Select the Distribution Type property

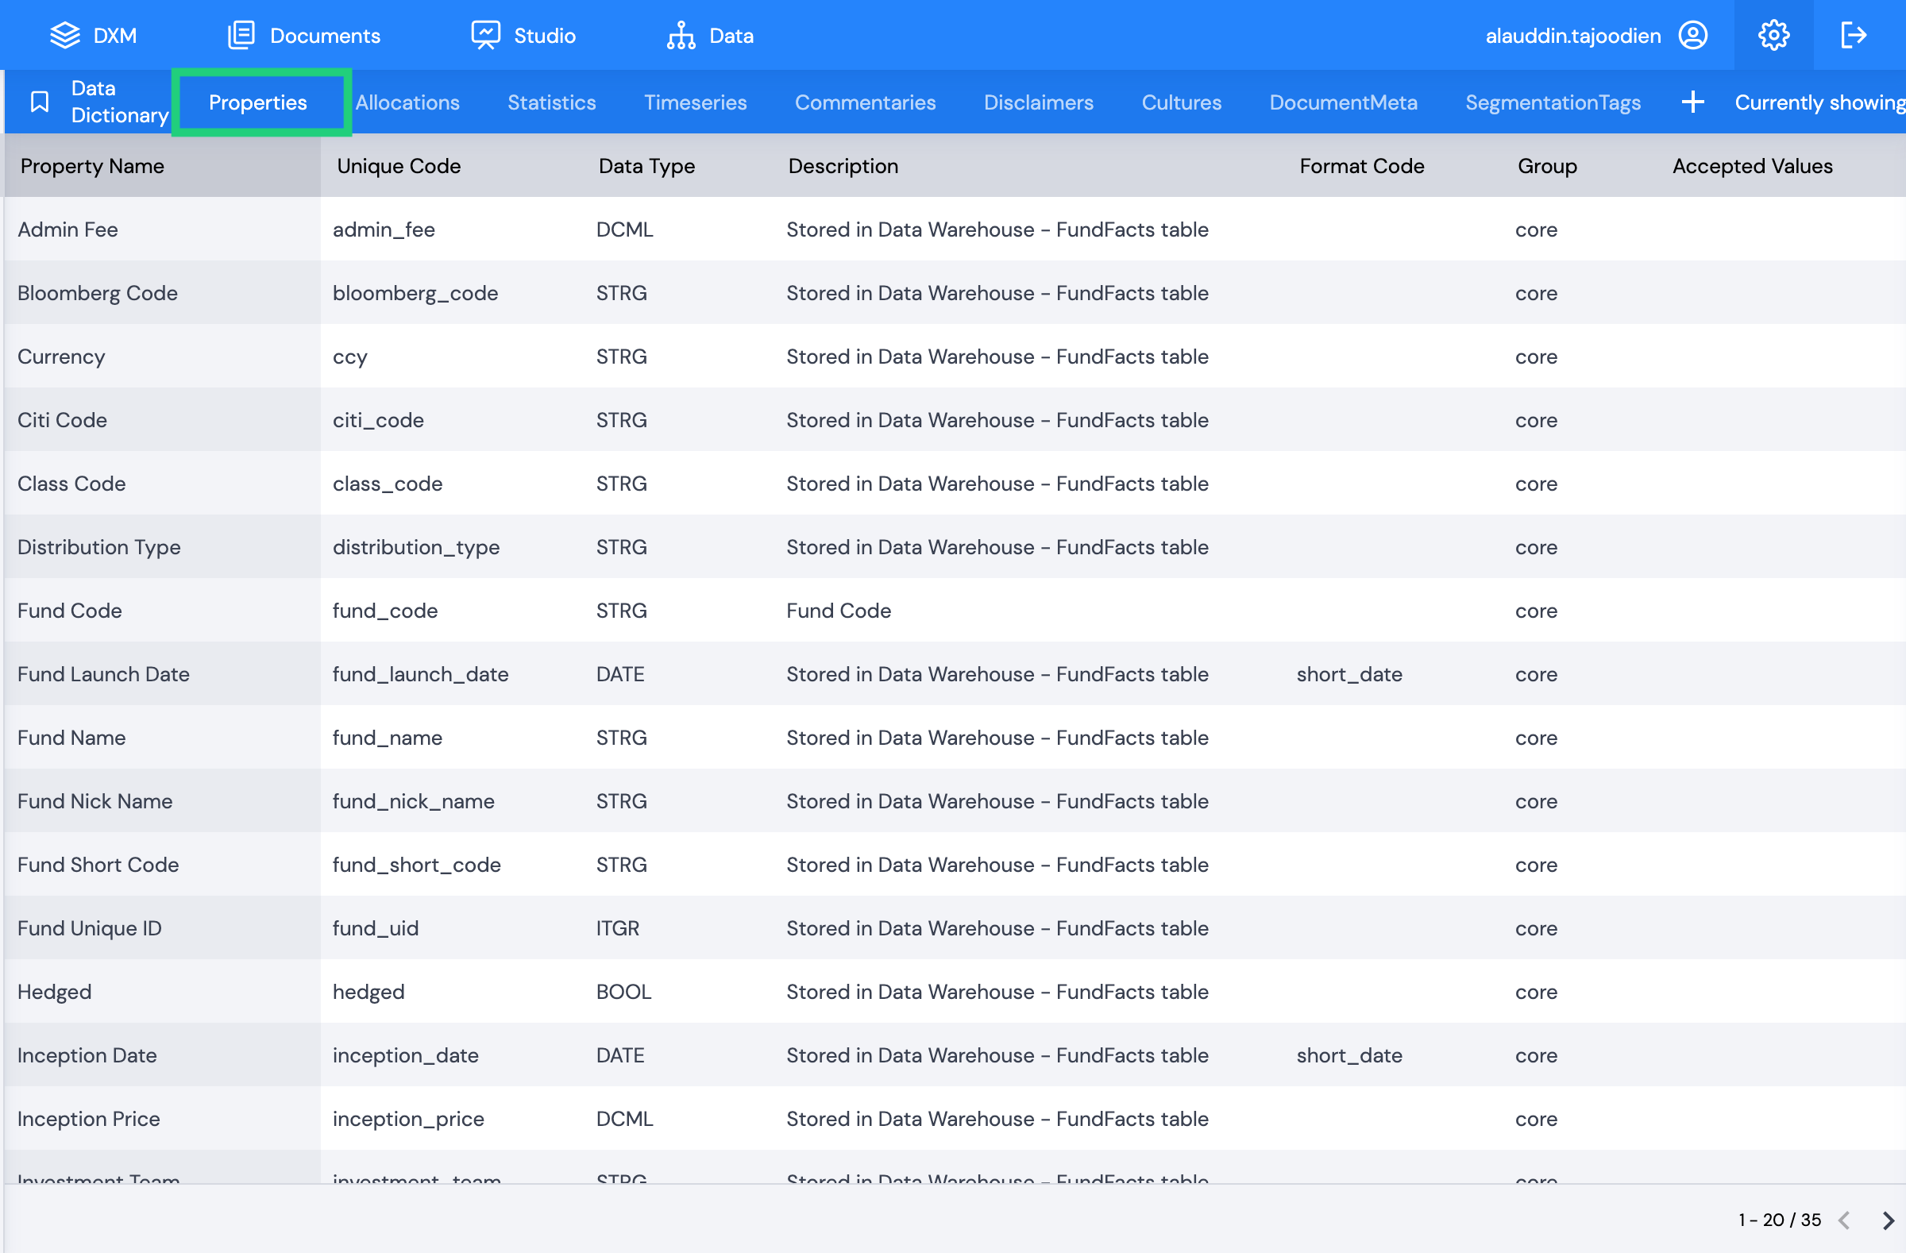pos(98,547)
